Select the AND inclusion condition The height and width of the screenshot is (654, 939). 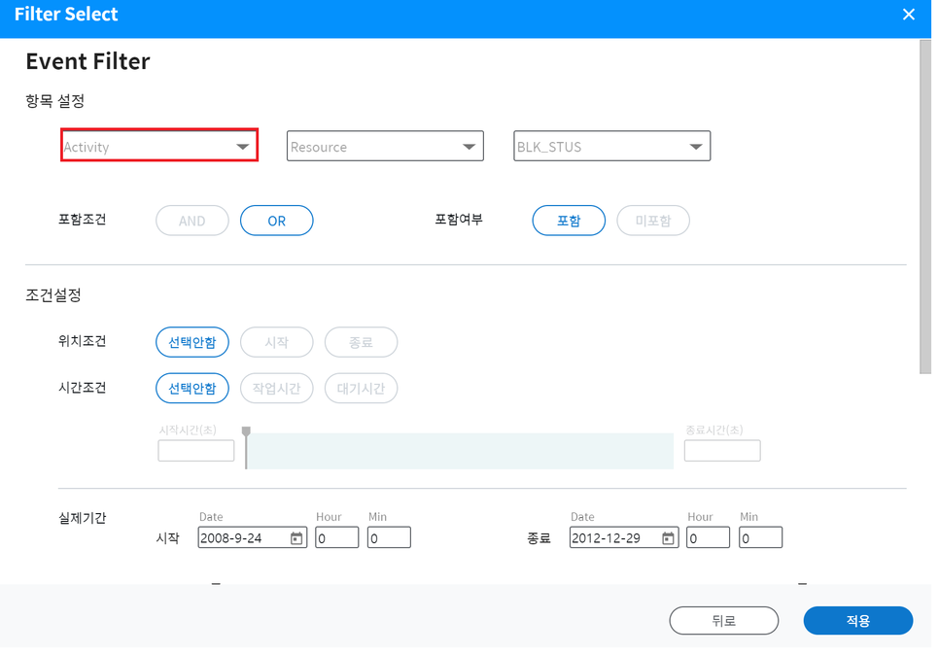tap(192, 221)
